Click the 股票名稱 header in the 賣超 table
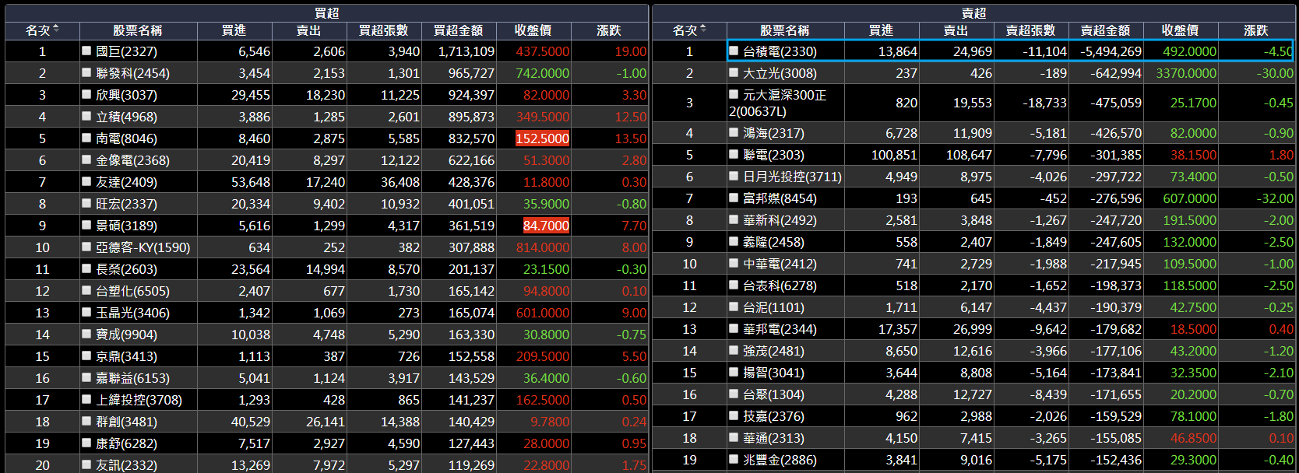The image size is (1299, 473). pos(785,30)
